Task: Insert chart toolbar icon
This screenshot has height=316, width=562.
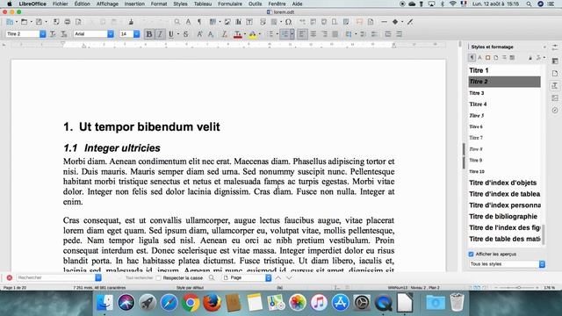Action: click(238, 22)
